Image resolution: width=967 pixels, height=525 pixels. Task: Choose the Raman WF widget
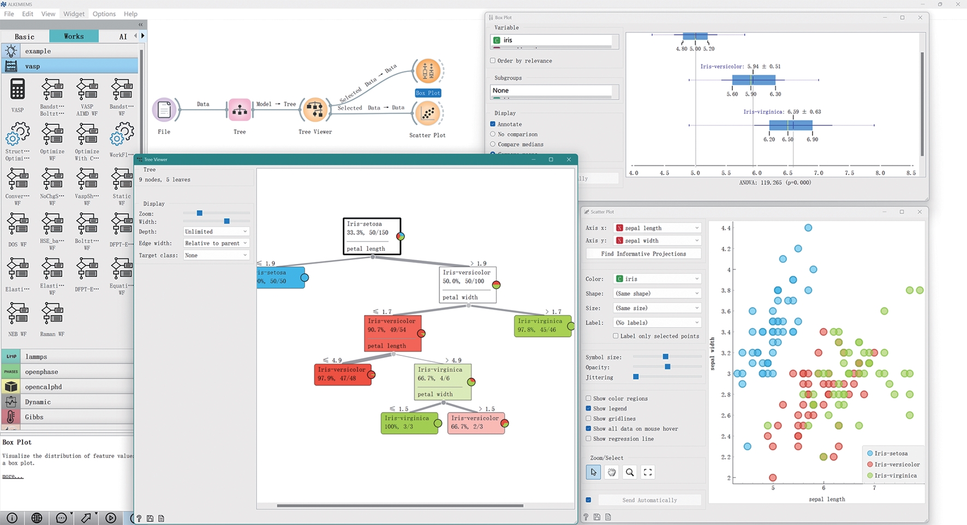click(x=52, y=313)
